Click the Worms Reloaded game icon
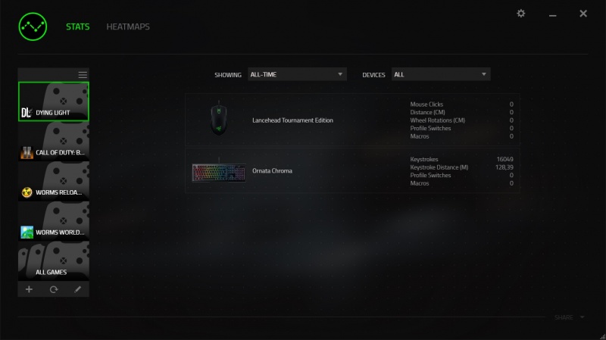The width and height of the screenshot is (606, 340). click(27, 192)
